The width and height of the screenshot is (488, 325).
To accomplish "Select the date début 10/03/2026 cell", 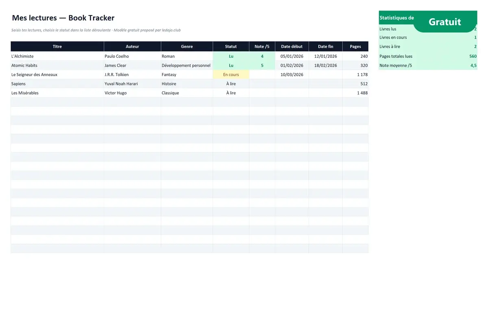I will 292,74.
